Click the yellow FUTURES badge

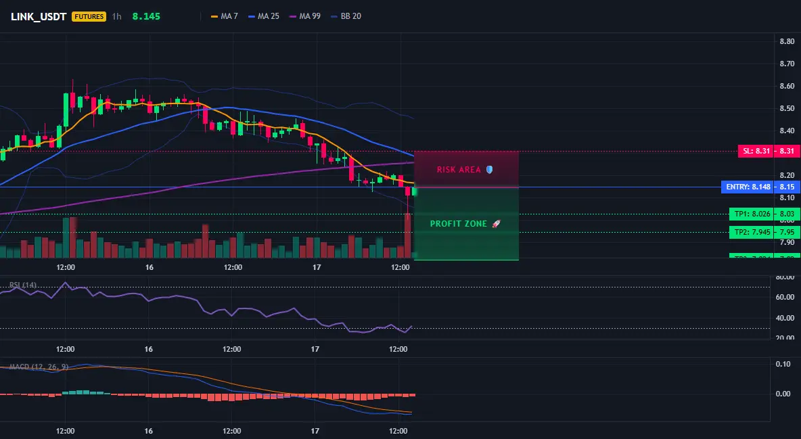coord(89,16)
